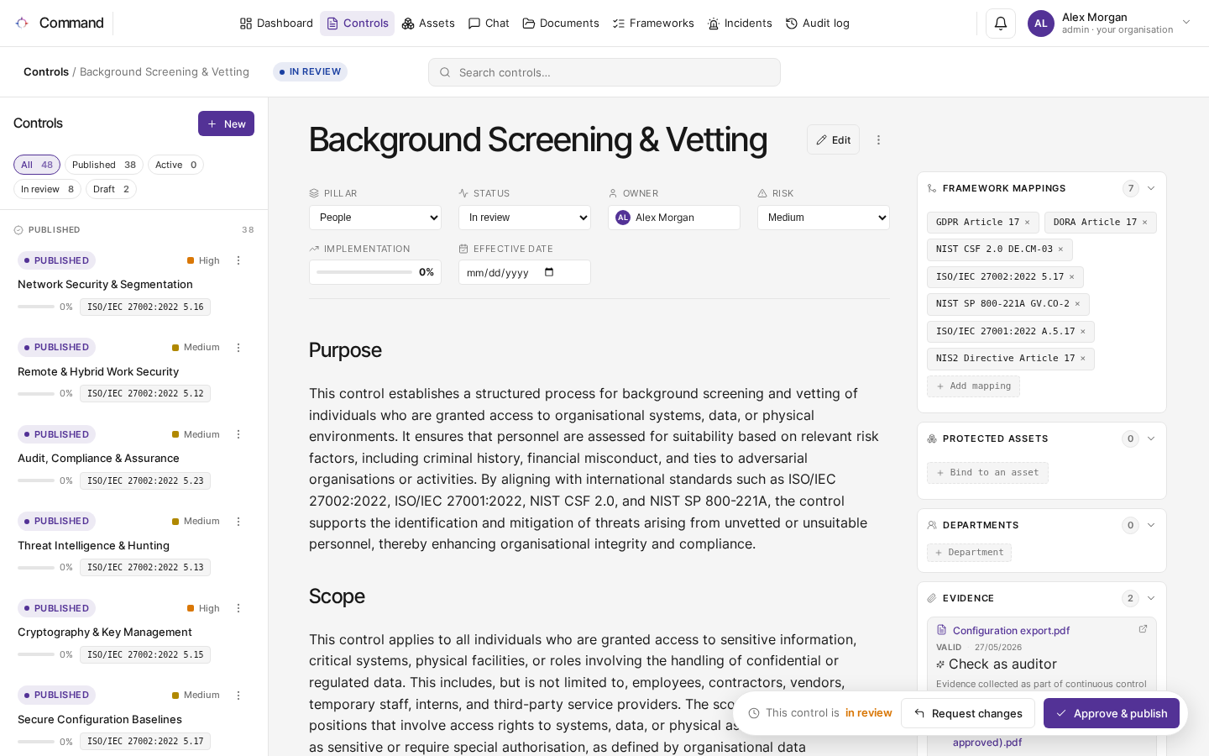
Task: Open menu for Audit, Compliance & Assurance
Action: pyautogui.click(x=238, y=434)
